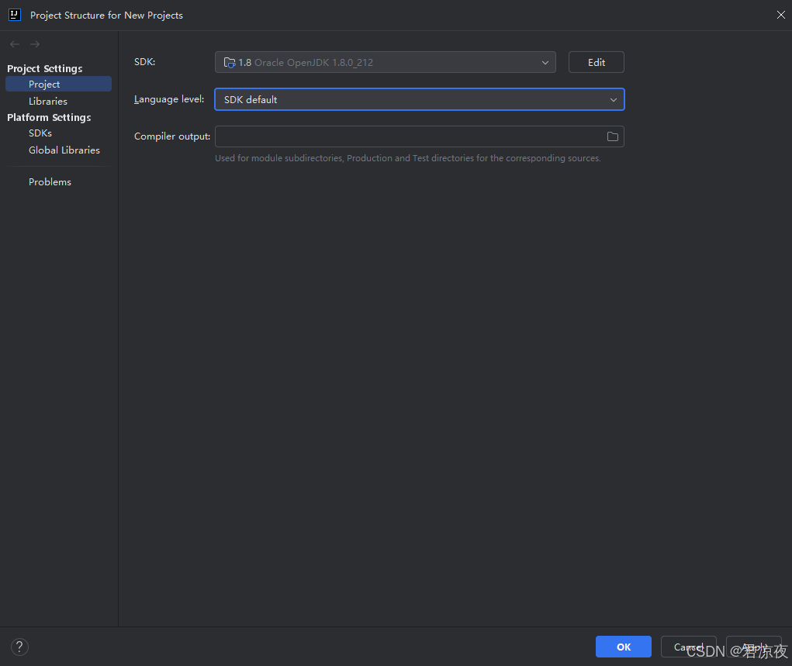Show the Problems page

(50, 182)
